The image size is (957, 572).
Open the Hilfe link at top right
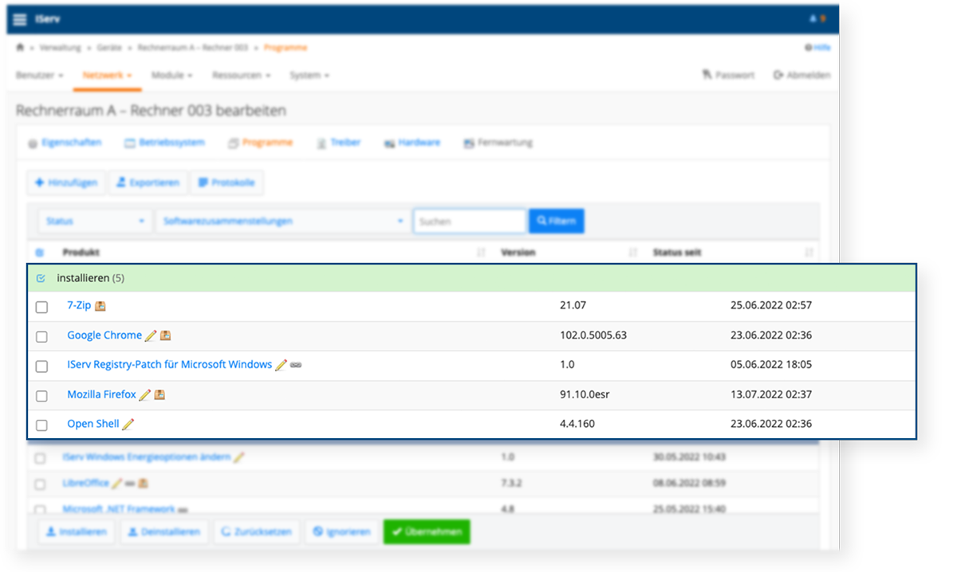click(818, 48)
